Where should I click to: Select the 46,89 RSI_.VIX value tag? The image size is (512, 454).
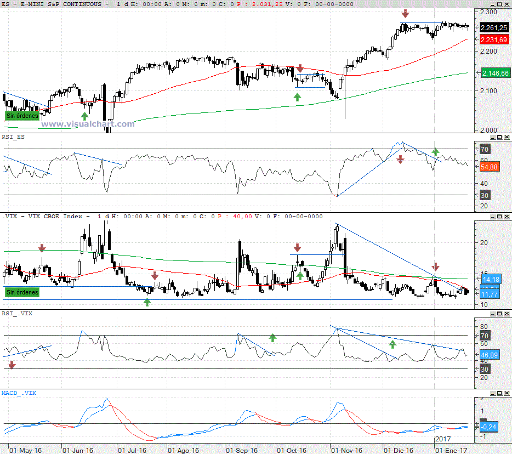(x=489, y=355)
